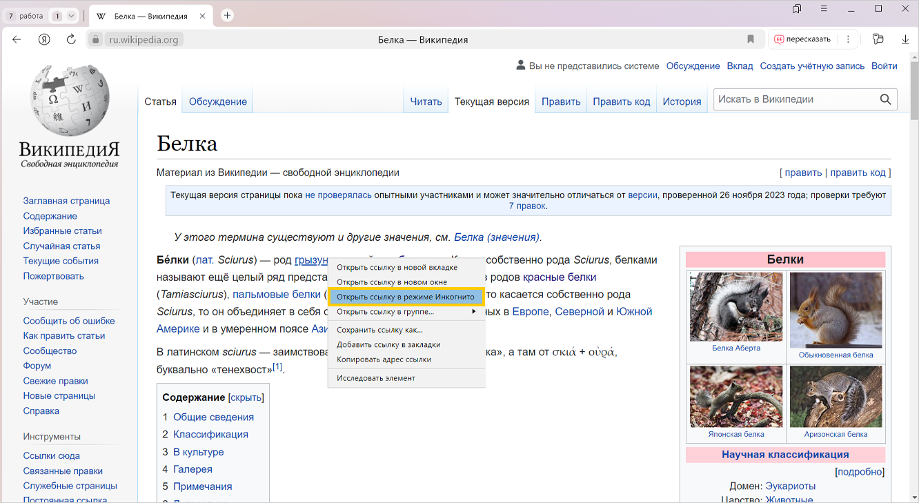Reload the page with the refresh icon
The height and width of the screenshot is (503, 919).
71,39
